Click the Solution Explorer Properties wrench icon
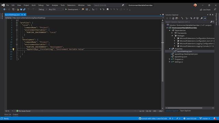The width and height of the screenshot is (219, 123). tap(202, 18)
